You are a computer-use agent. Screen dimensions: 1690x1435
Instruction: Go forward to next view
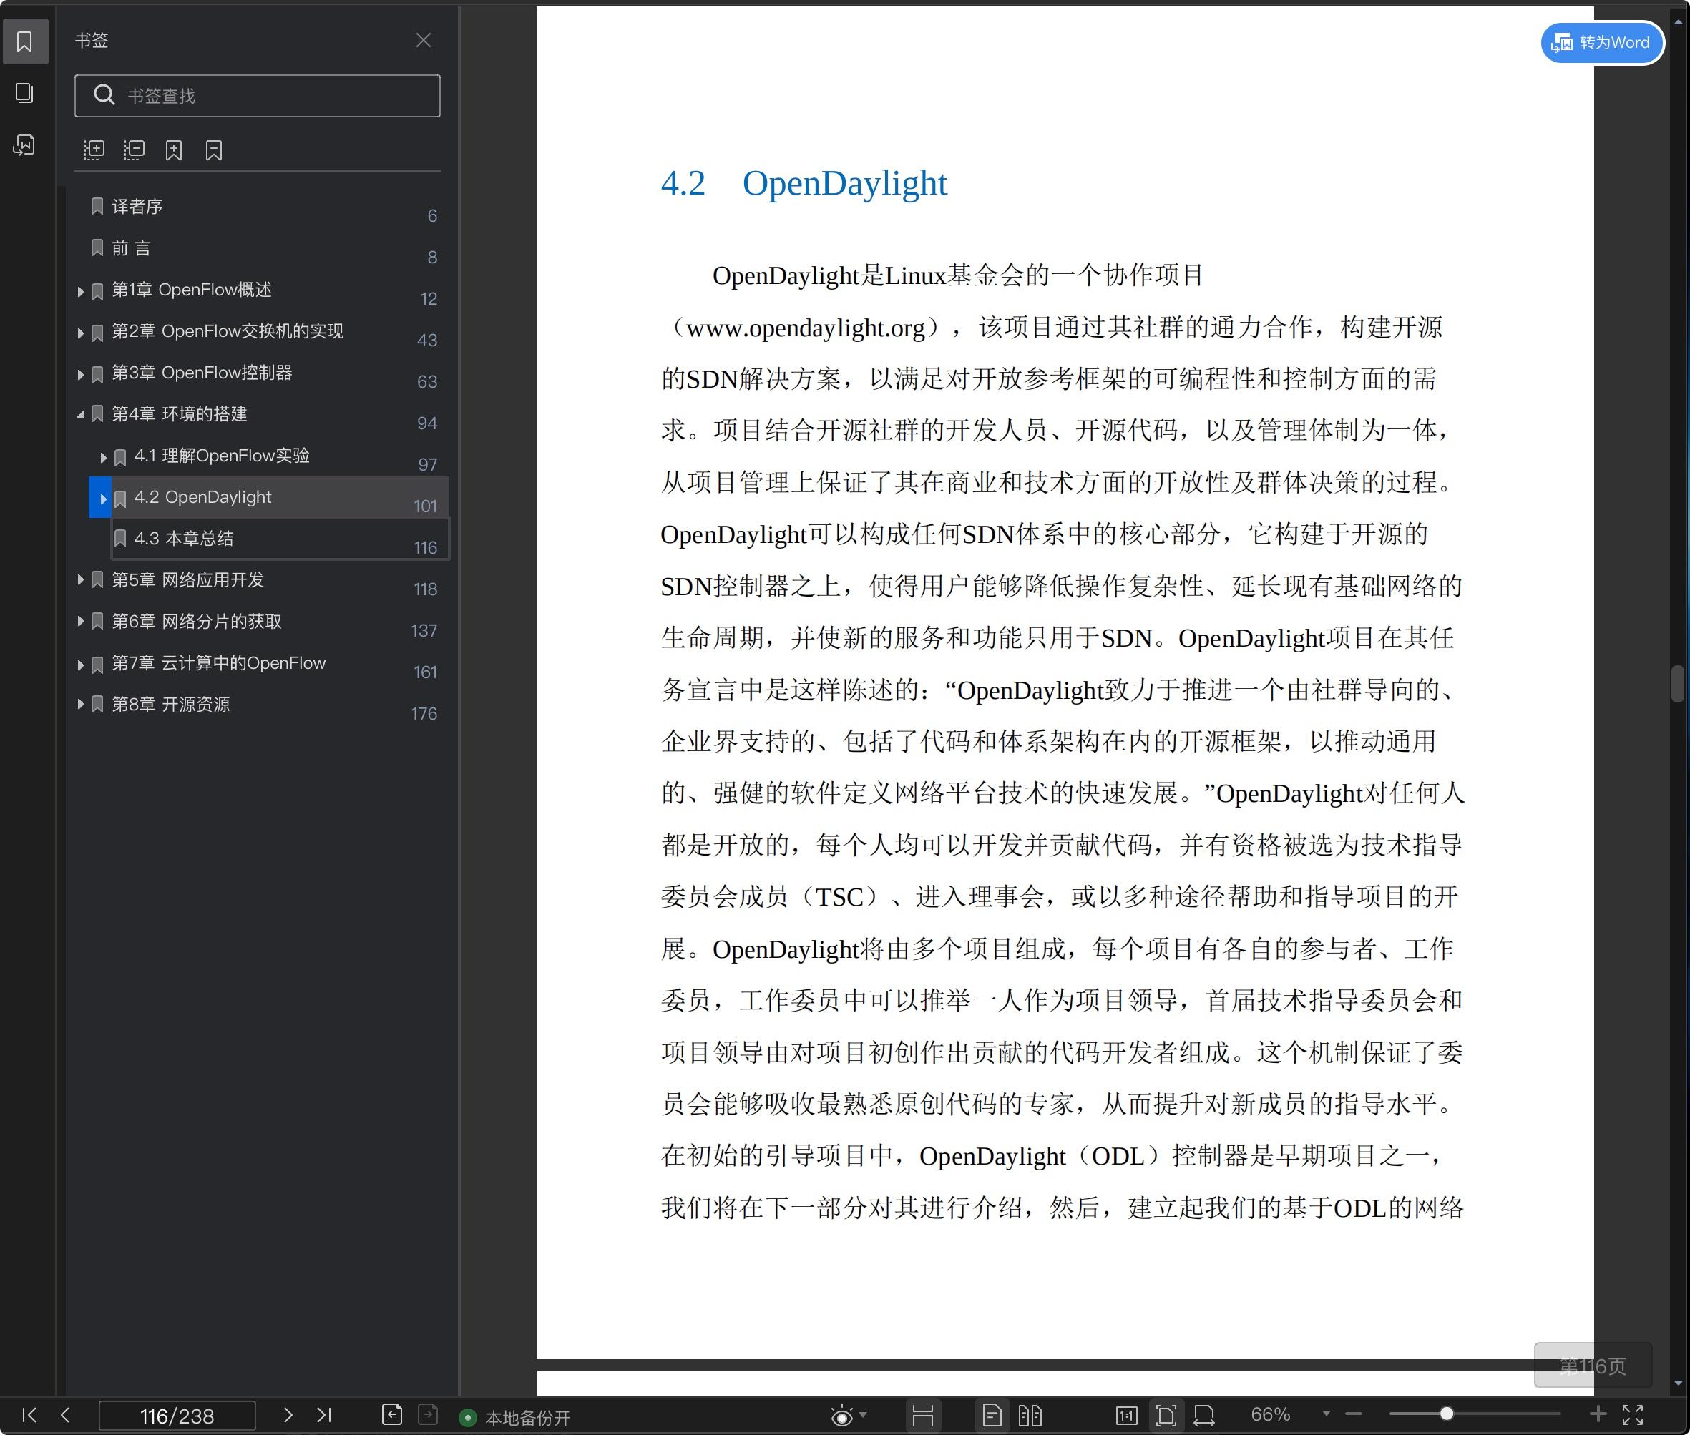click(428, 1415)
